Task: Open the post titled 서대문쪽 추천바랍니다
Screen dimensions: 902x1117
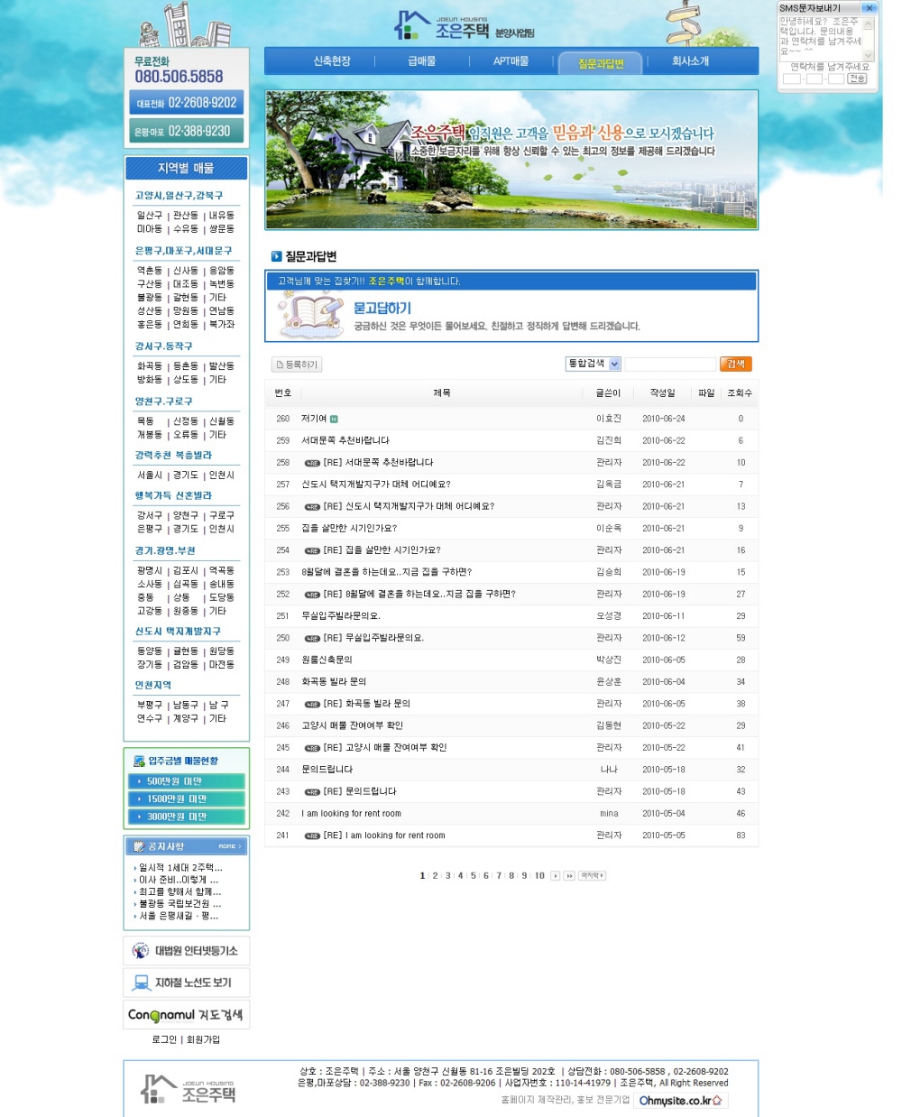Action: point(345,440)
